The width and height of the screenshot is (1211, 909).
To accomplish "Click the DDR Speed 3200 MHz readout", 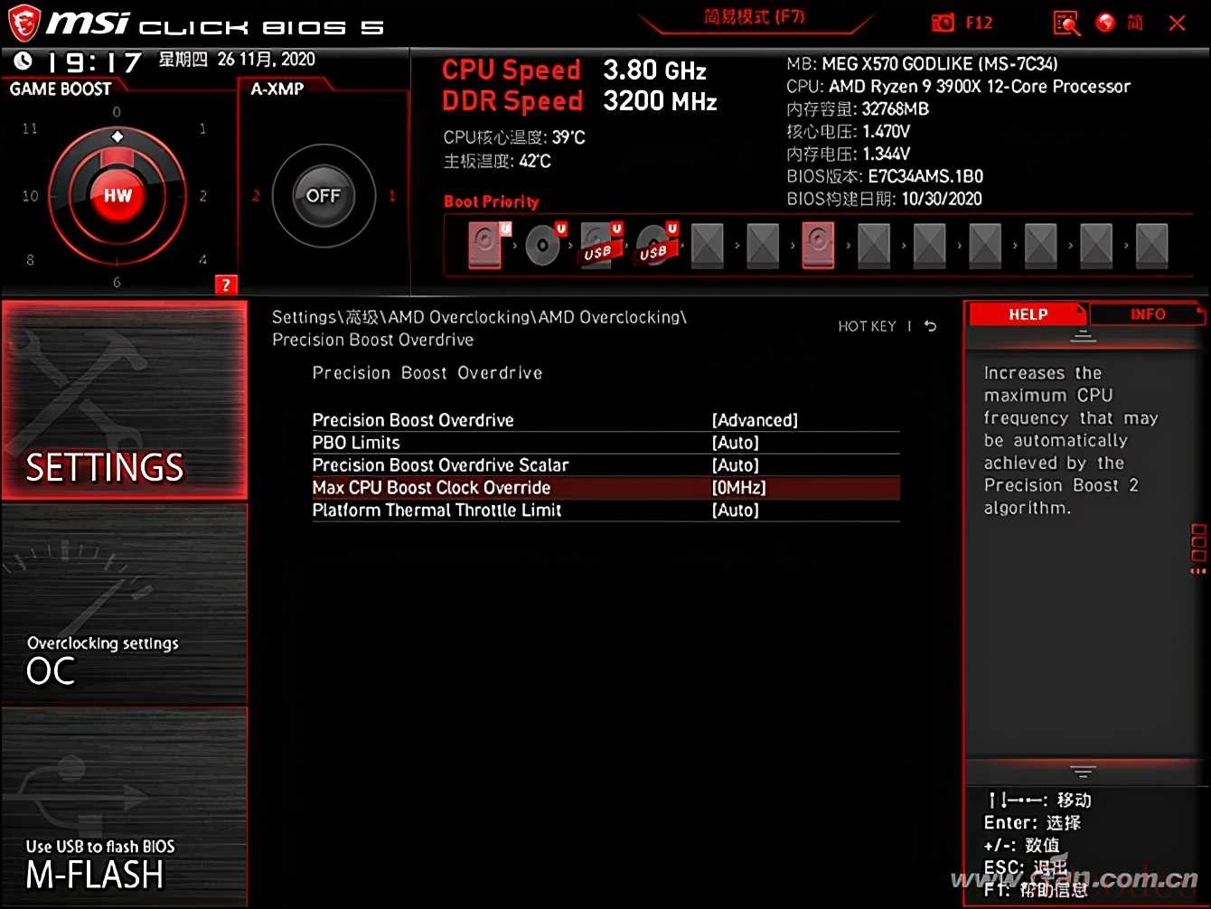I will [579, 100].
